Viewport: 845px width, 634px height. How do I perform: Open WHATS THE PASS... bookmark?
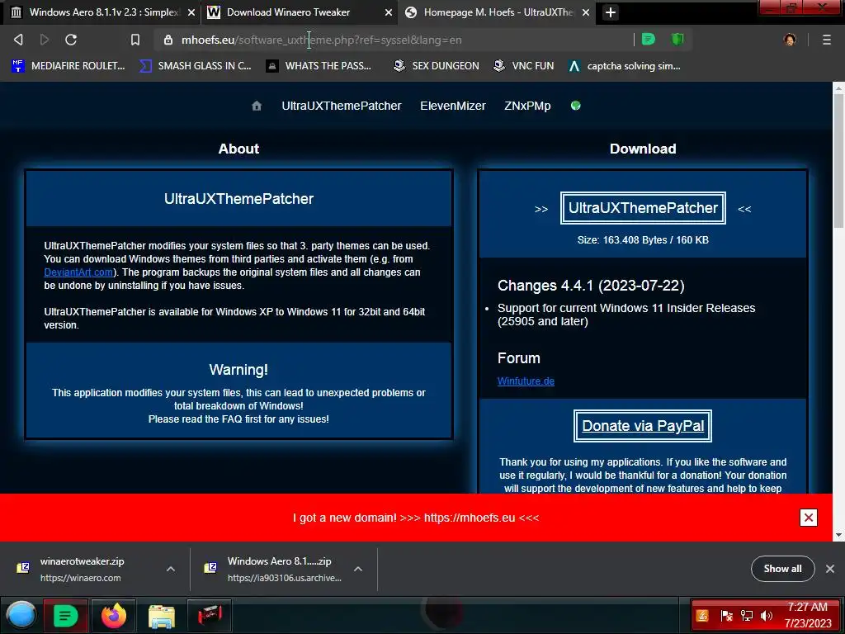point(319,66)
